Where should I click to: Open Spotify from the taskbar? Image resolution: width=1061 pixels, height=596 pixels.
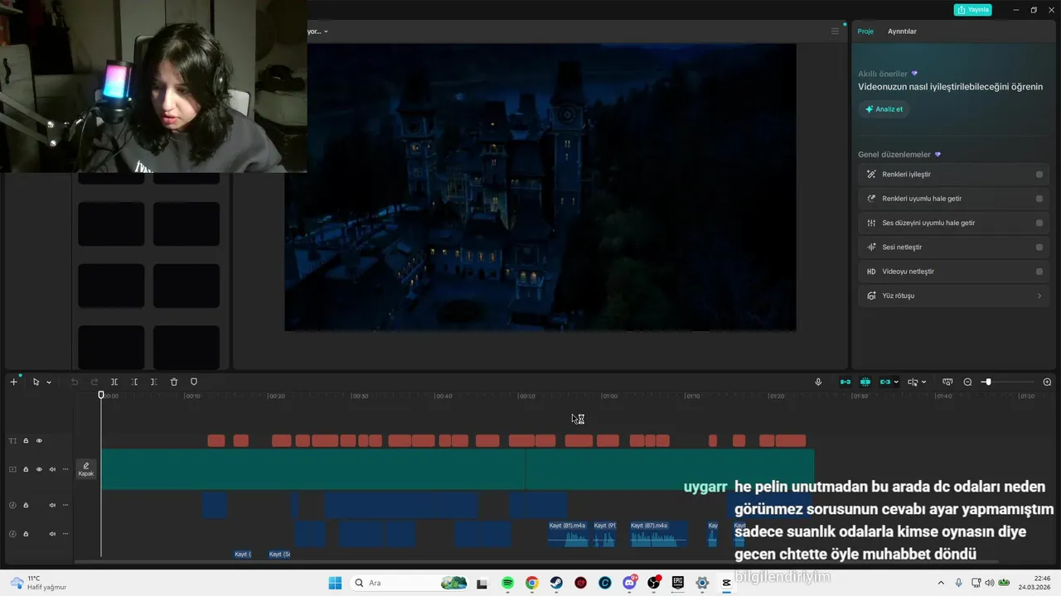click(x=507, y=583)
